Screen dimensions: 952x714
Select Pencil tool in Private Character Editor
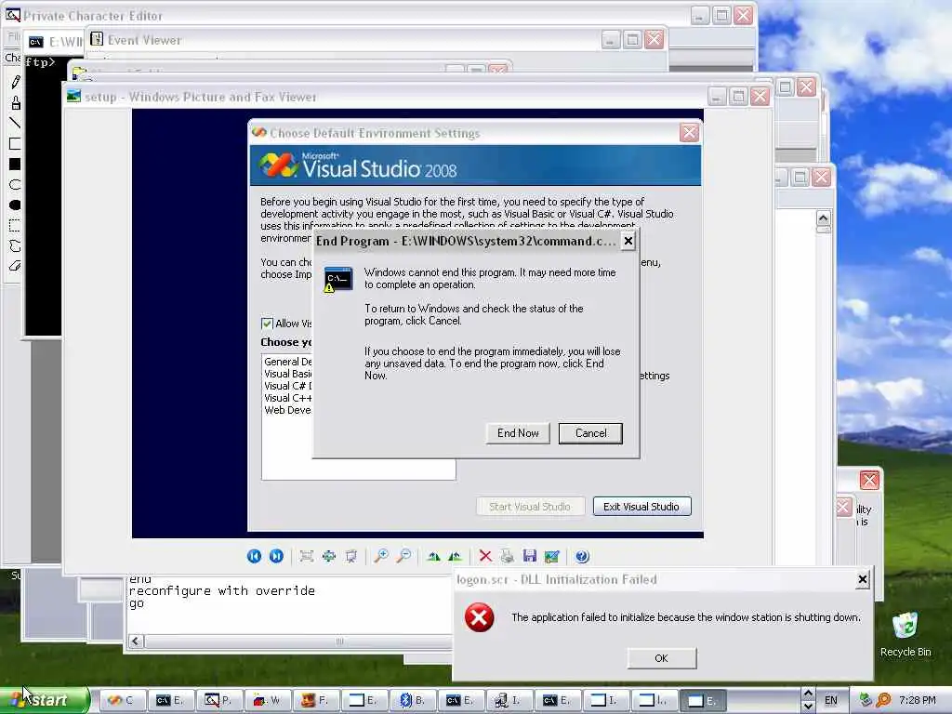click(15, 82)
